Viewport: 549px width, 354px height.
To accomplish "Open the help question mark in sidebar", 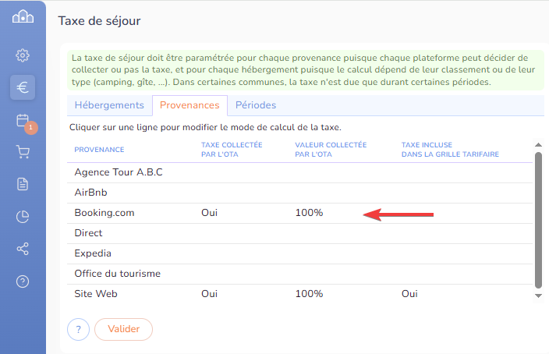I will (x=23, y=281).
